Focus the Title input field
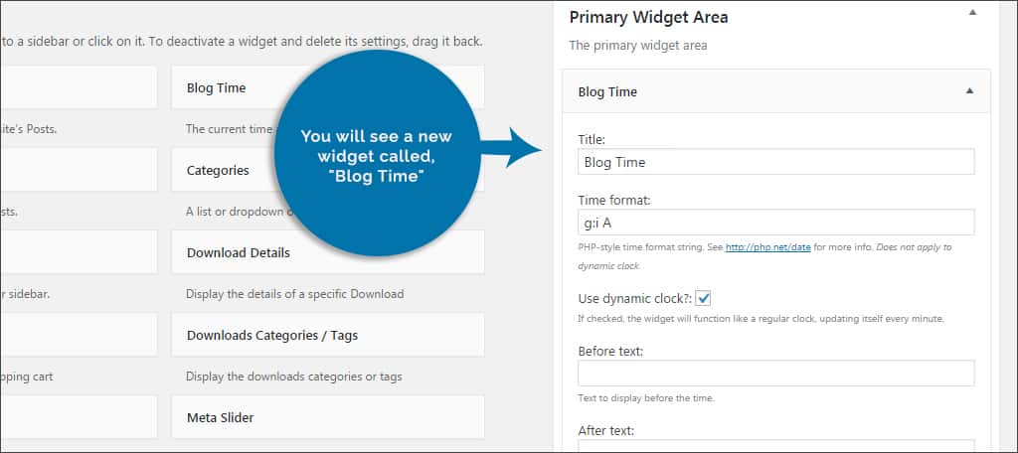 (775, 162)
